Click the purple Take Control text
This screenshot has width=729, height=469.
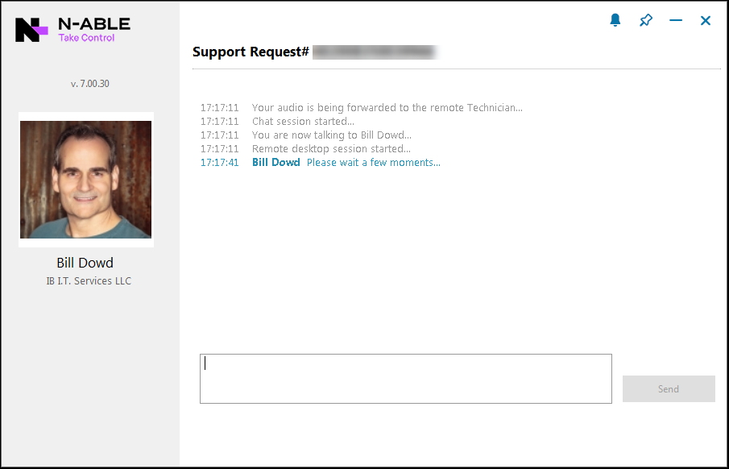pos(86,38)
